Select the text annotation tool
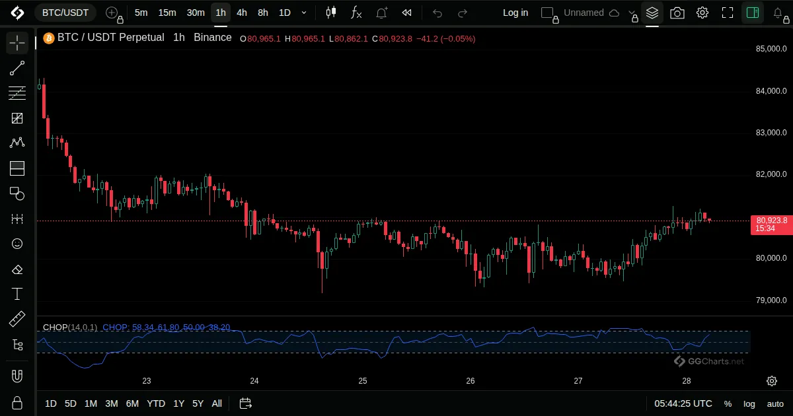 coord(17,294)
